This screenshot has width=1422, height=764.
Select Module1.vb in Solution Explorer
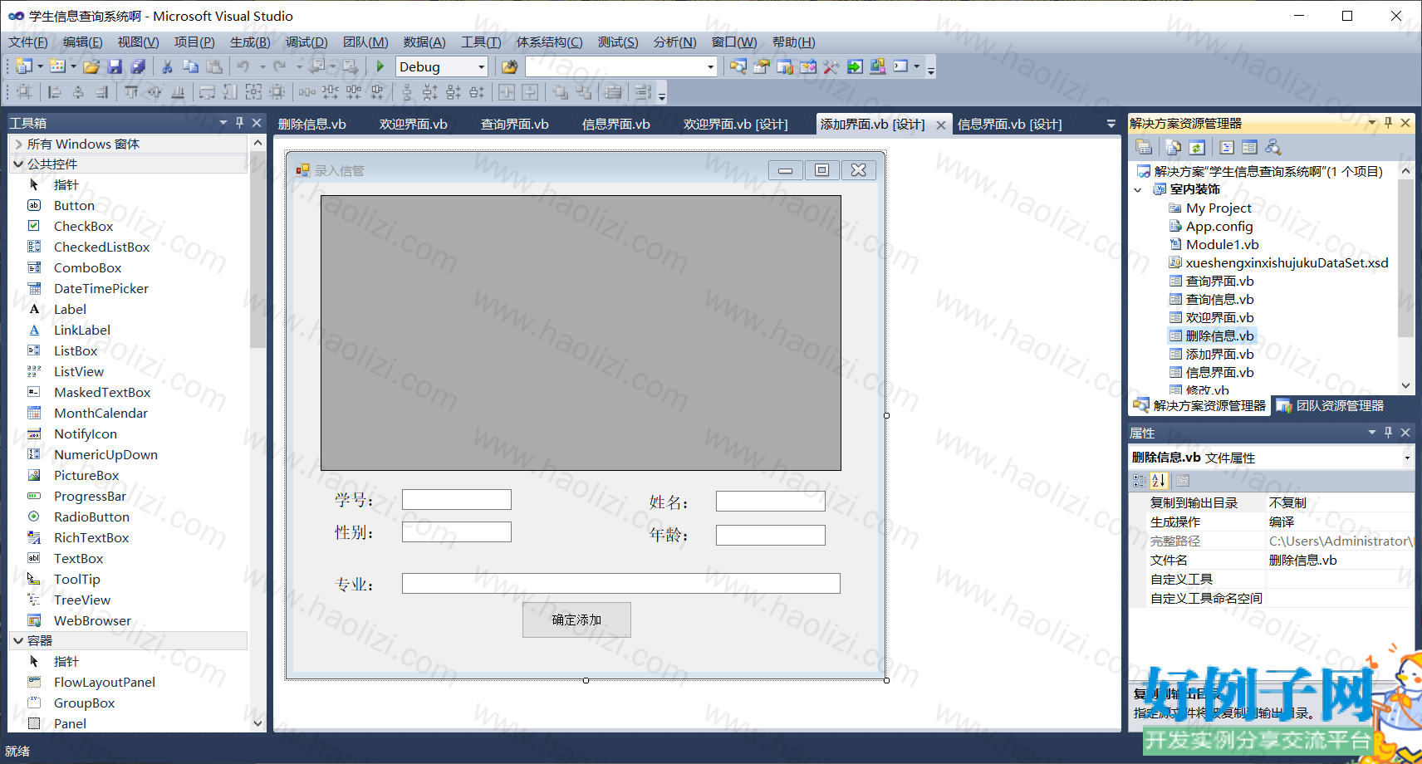tap(1222, 244)
